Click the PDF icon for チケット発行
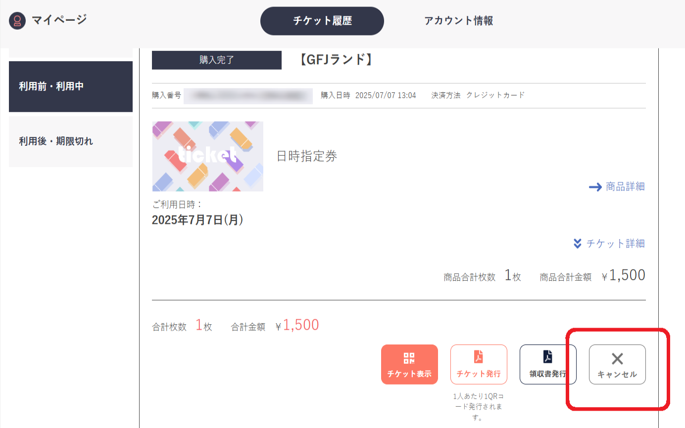This screenshot has width=685, height=428. [x=479, y=357]
